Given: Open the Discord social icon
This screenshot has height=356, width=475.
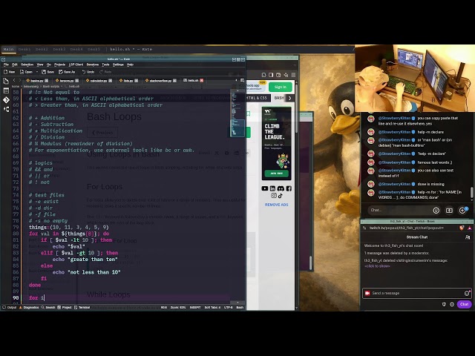Looking at the screenshot, I should tap(281, 188).
